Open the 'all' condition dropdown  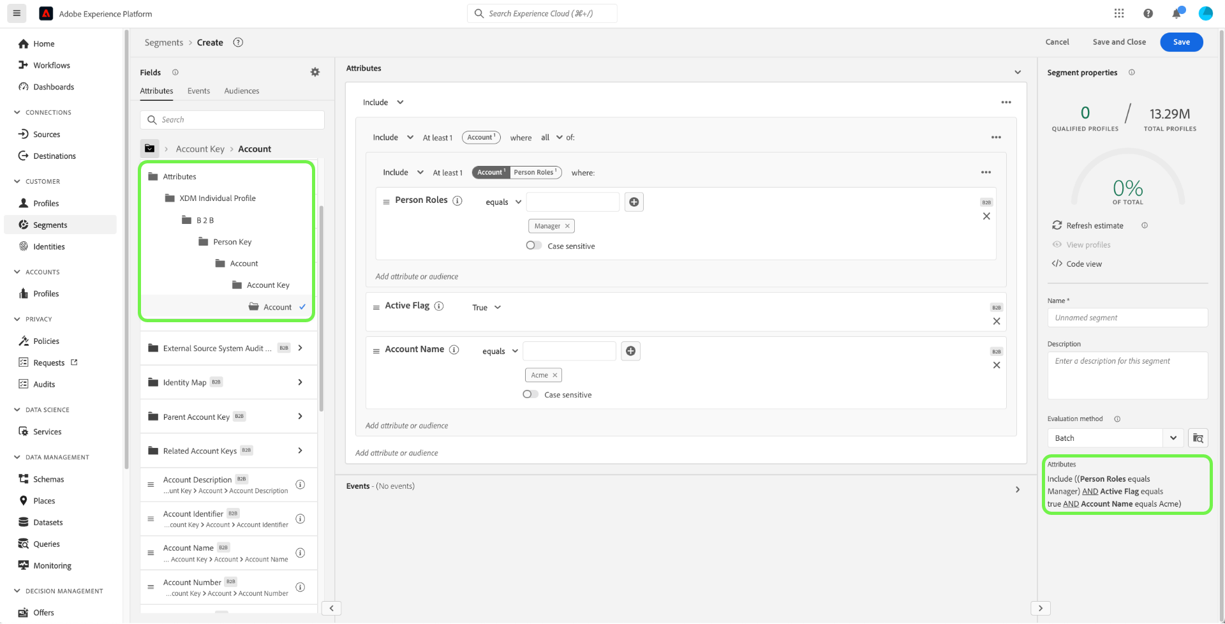click(x=552, y=137)
